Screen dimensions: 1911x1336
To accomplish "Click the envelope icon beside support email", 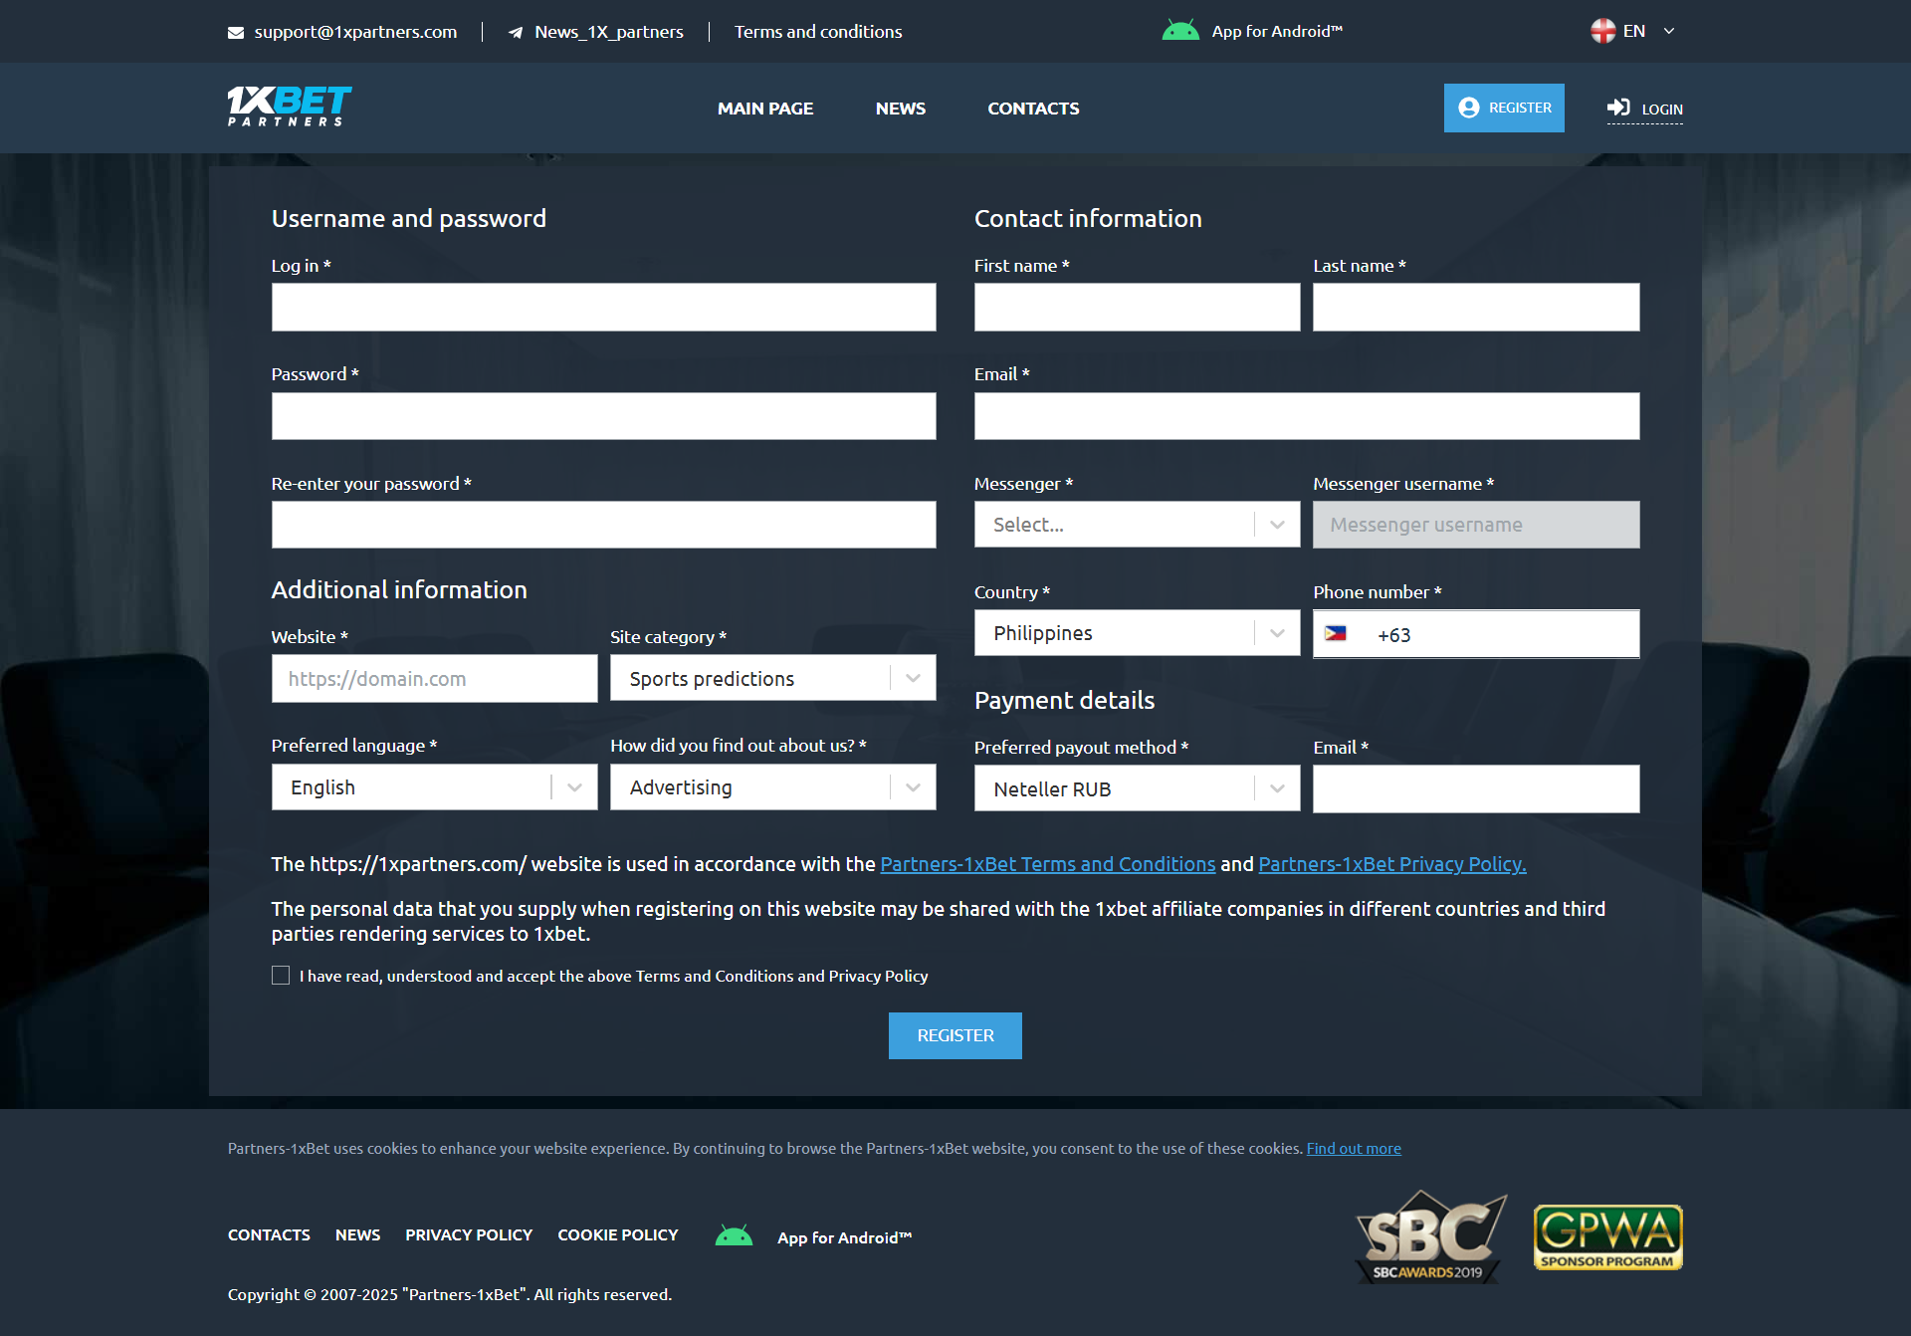I will tap(236, 33).
